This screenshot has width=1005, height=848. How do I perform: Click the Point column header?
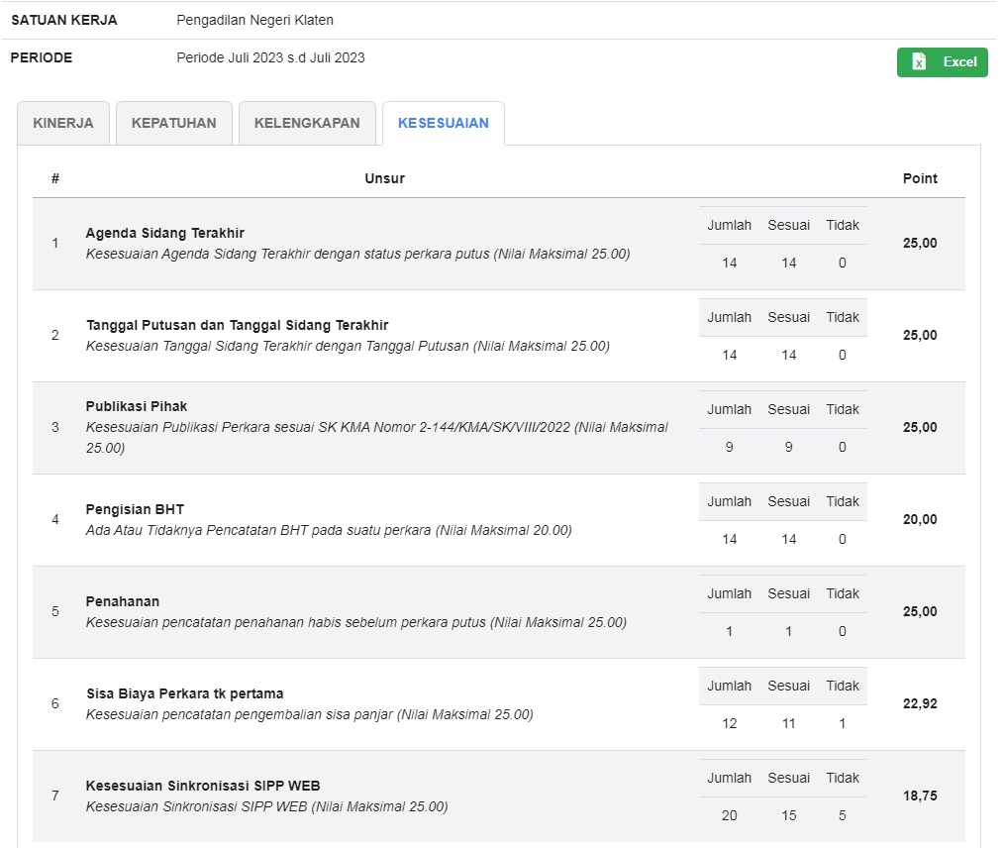[919, 178]
